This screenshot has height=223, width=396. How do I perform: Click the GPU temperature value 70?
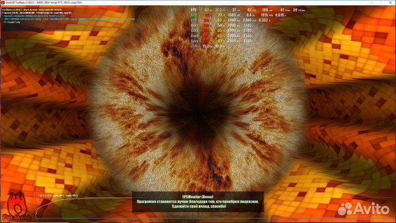(x=219, y=15)
